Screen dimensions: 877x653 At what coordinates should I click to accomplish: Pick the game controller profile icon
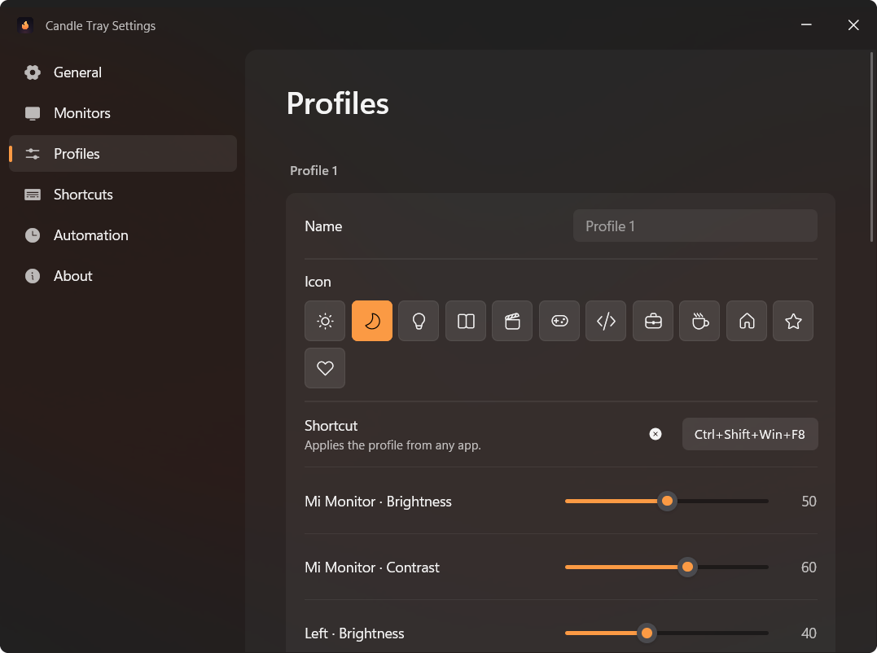point(559,321)
